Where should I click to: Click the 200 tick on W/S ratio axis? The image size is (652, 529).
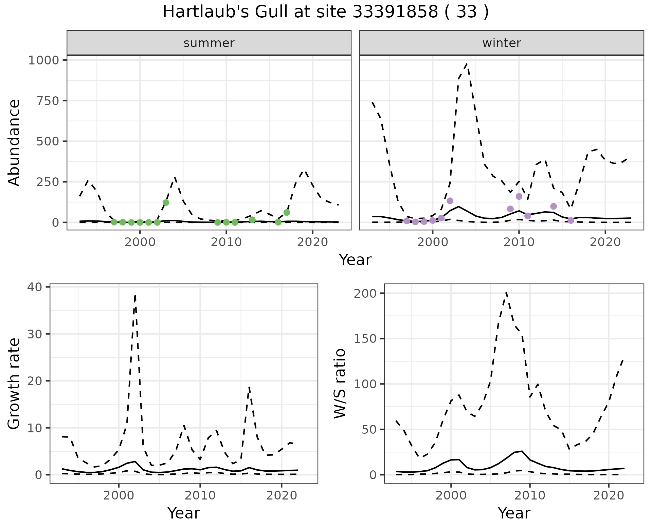366,293
